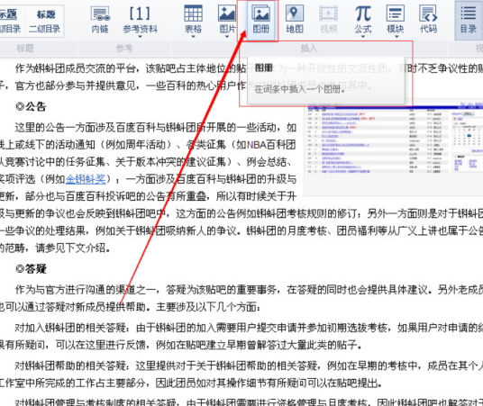Open the 参考资料 dropdown arrow
This screenshot has width=483, height=406.
pos(141,37)
